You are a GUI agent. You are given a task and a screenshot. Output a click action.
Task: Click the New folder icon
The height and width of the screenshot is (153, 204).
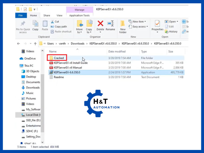(x=123, y=24)
